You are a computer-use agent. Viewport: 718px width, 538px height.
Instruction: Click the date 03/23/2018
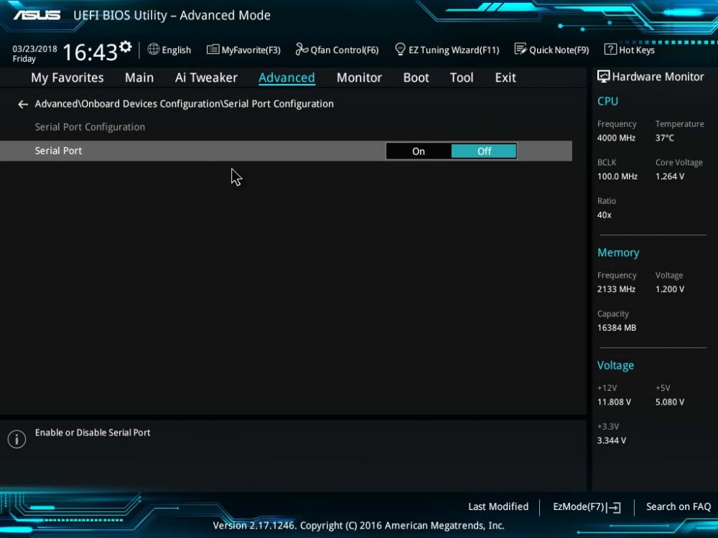tap(34, 49)
